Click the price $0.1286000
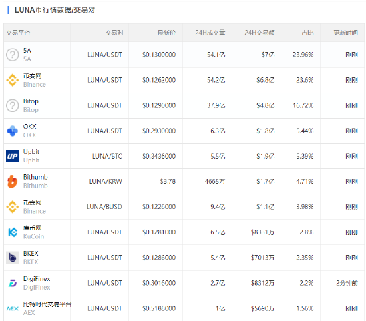This screenshot has height=321, width=366. [159, 258]
